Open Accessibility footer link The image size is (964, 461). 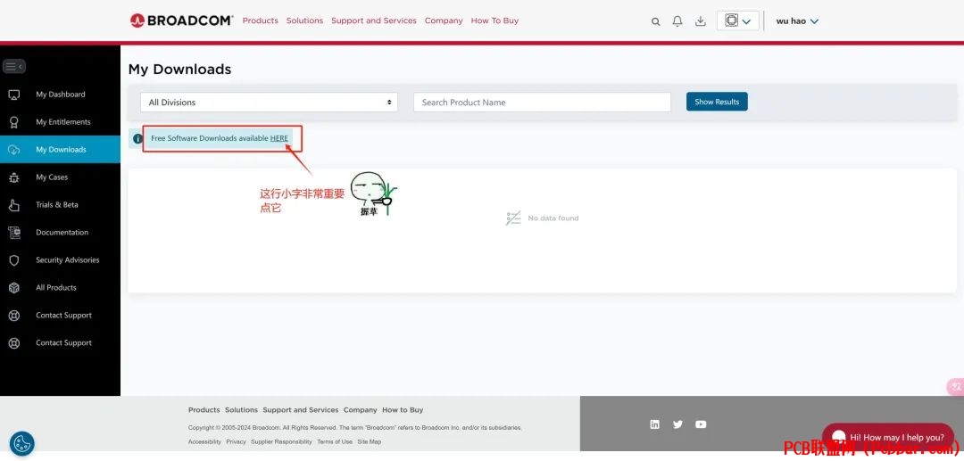[204, 442]
